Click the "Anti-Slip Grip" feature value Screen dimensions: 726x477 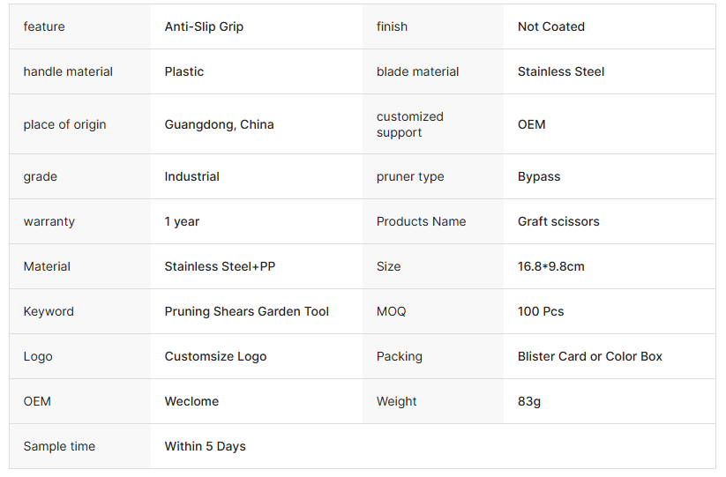[204, 26]
